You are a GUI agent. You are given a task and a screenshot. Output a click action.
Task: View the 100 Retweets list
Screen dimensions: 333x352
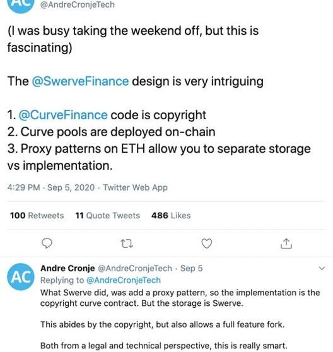pos(37,216)
